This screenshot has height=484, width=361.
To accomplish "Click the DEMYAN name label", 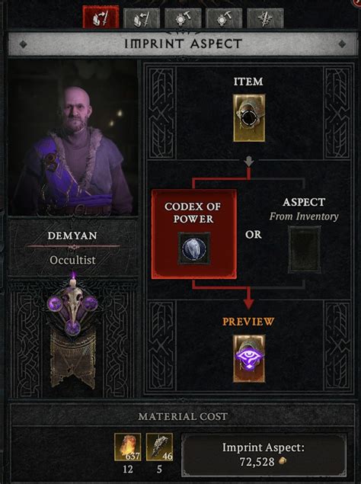I will [x=72, y=236].
